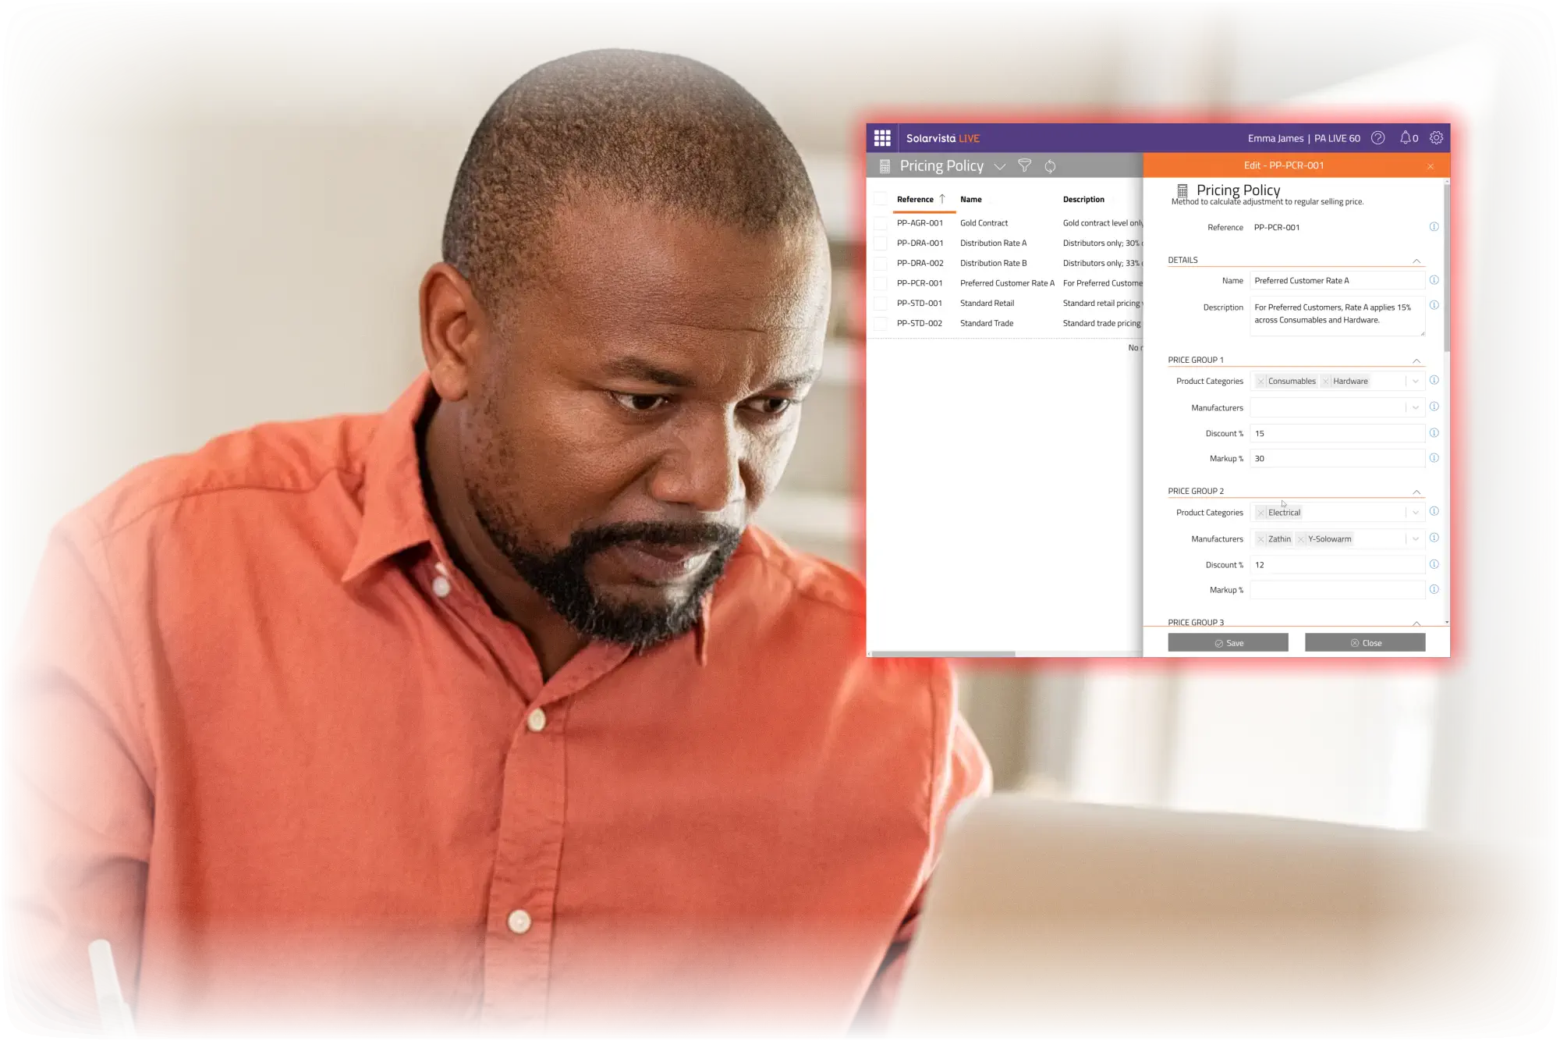The image size is (1560, 1041).
Task: Click the Solarvista LIVE logo
Action: (x=942, y=138)
